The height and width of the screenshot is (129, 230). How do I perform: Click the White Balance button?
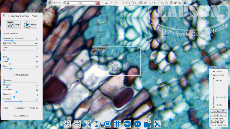coord(22,75)
